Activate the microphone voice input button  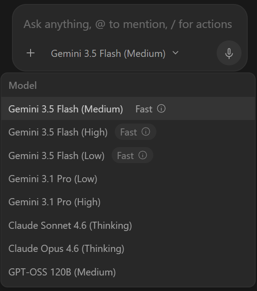point(229,53)
